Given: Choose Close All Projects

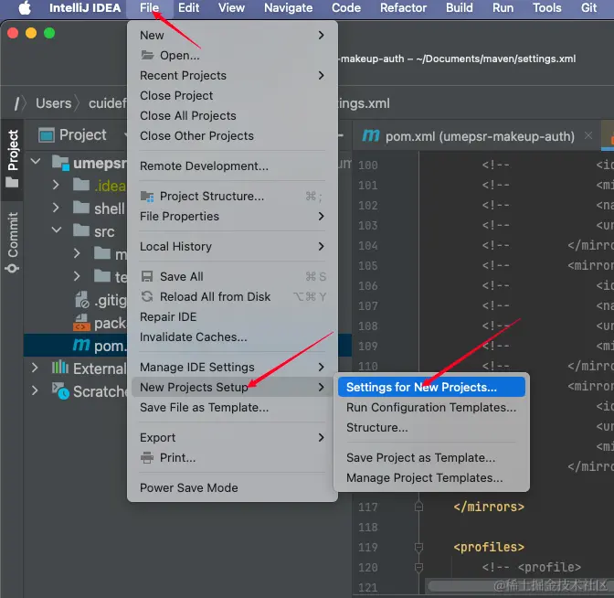Looking at the screenshot, I should click(188, 115).
